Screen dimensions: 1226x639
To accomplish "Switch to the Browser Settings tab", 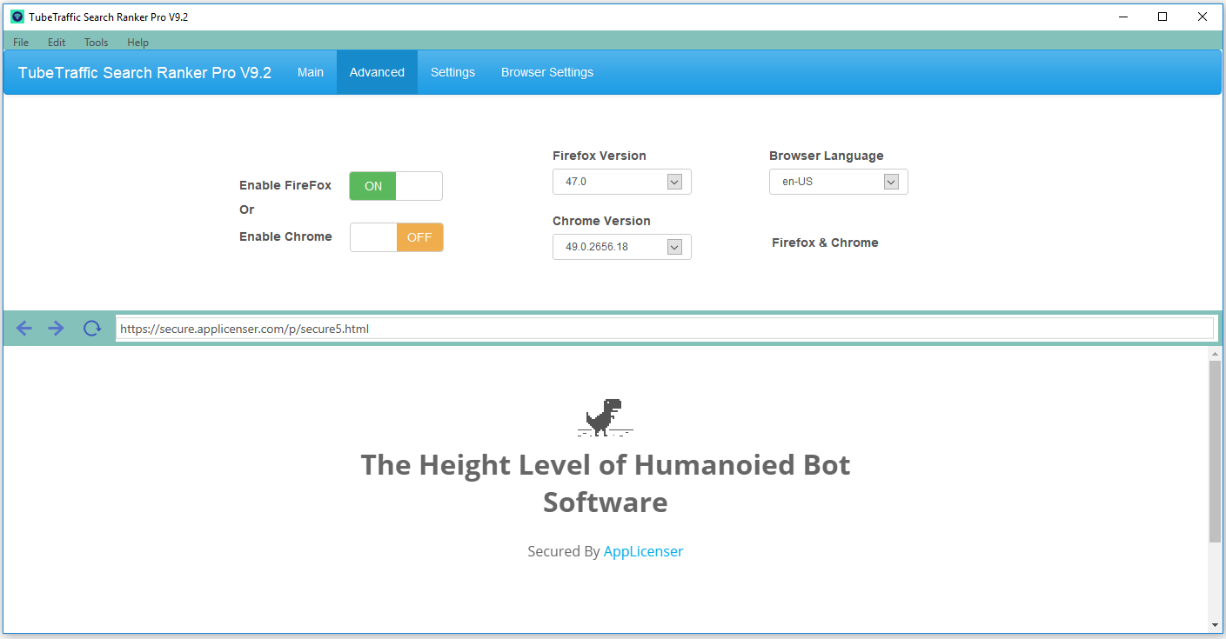I will pos(547,72).
